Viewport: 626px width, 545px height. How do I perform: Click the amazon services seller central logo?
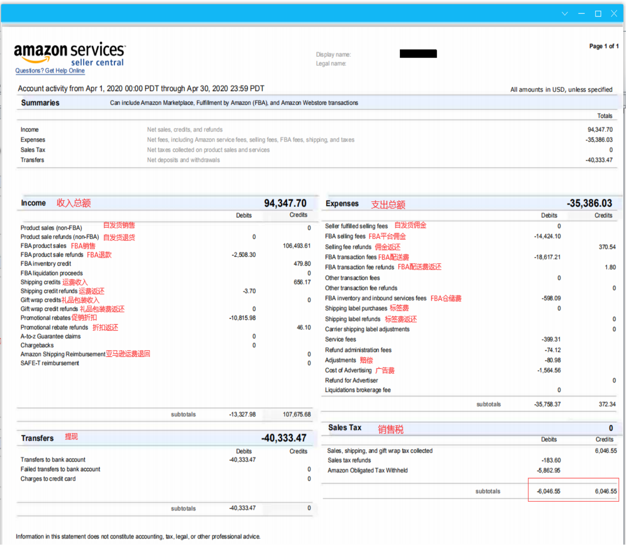click(70, 54)
